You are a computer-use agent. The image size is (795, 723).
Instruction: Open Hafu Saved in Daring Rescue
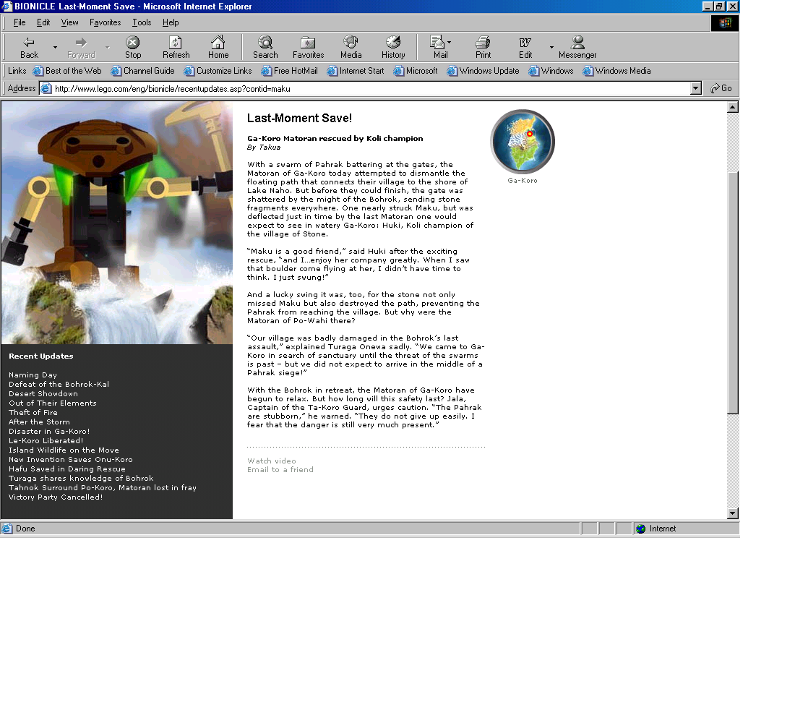pyautogui.click(x=67, y=469)
